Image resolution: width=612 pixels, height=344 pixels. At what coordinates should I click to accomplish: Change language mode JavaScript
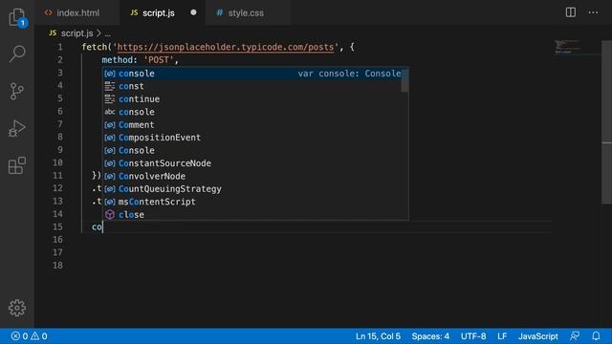pos(537,336)
